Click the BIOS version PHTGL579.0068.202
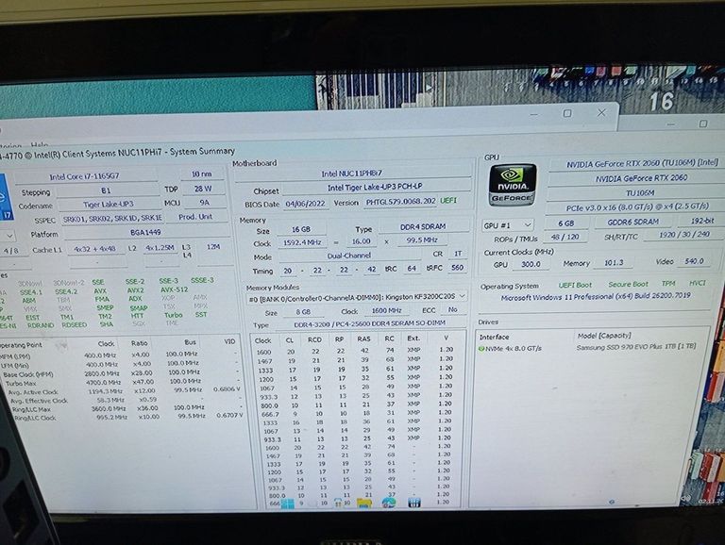 pyautogui.click(x=401, y=202)
